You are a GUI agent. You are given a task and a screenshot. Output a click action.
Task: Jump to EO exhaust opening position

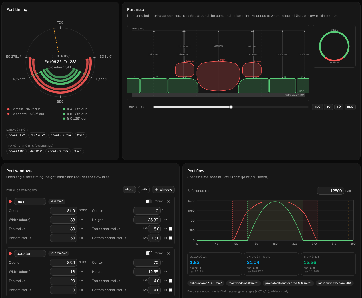click(328, 107)
